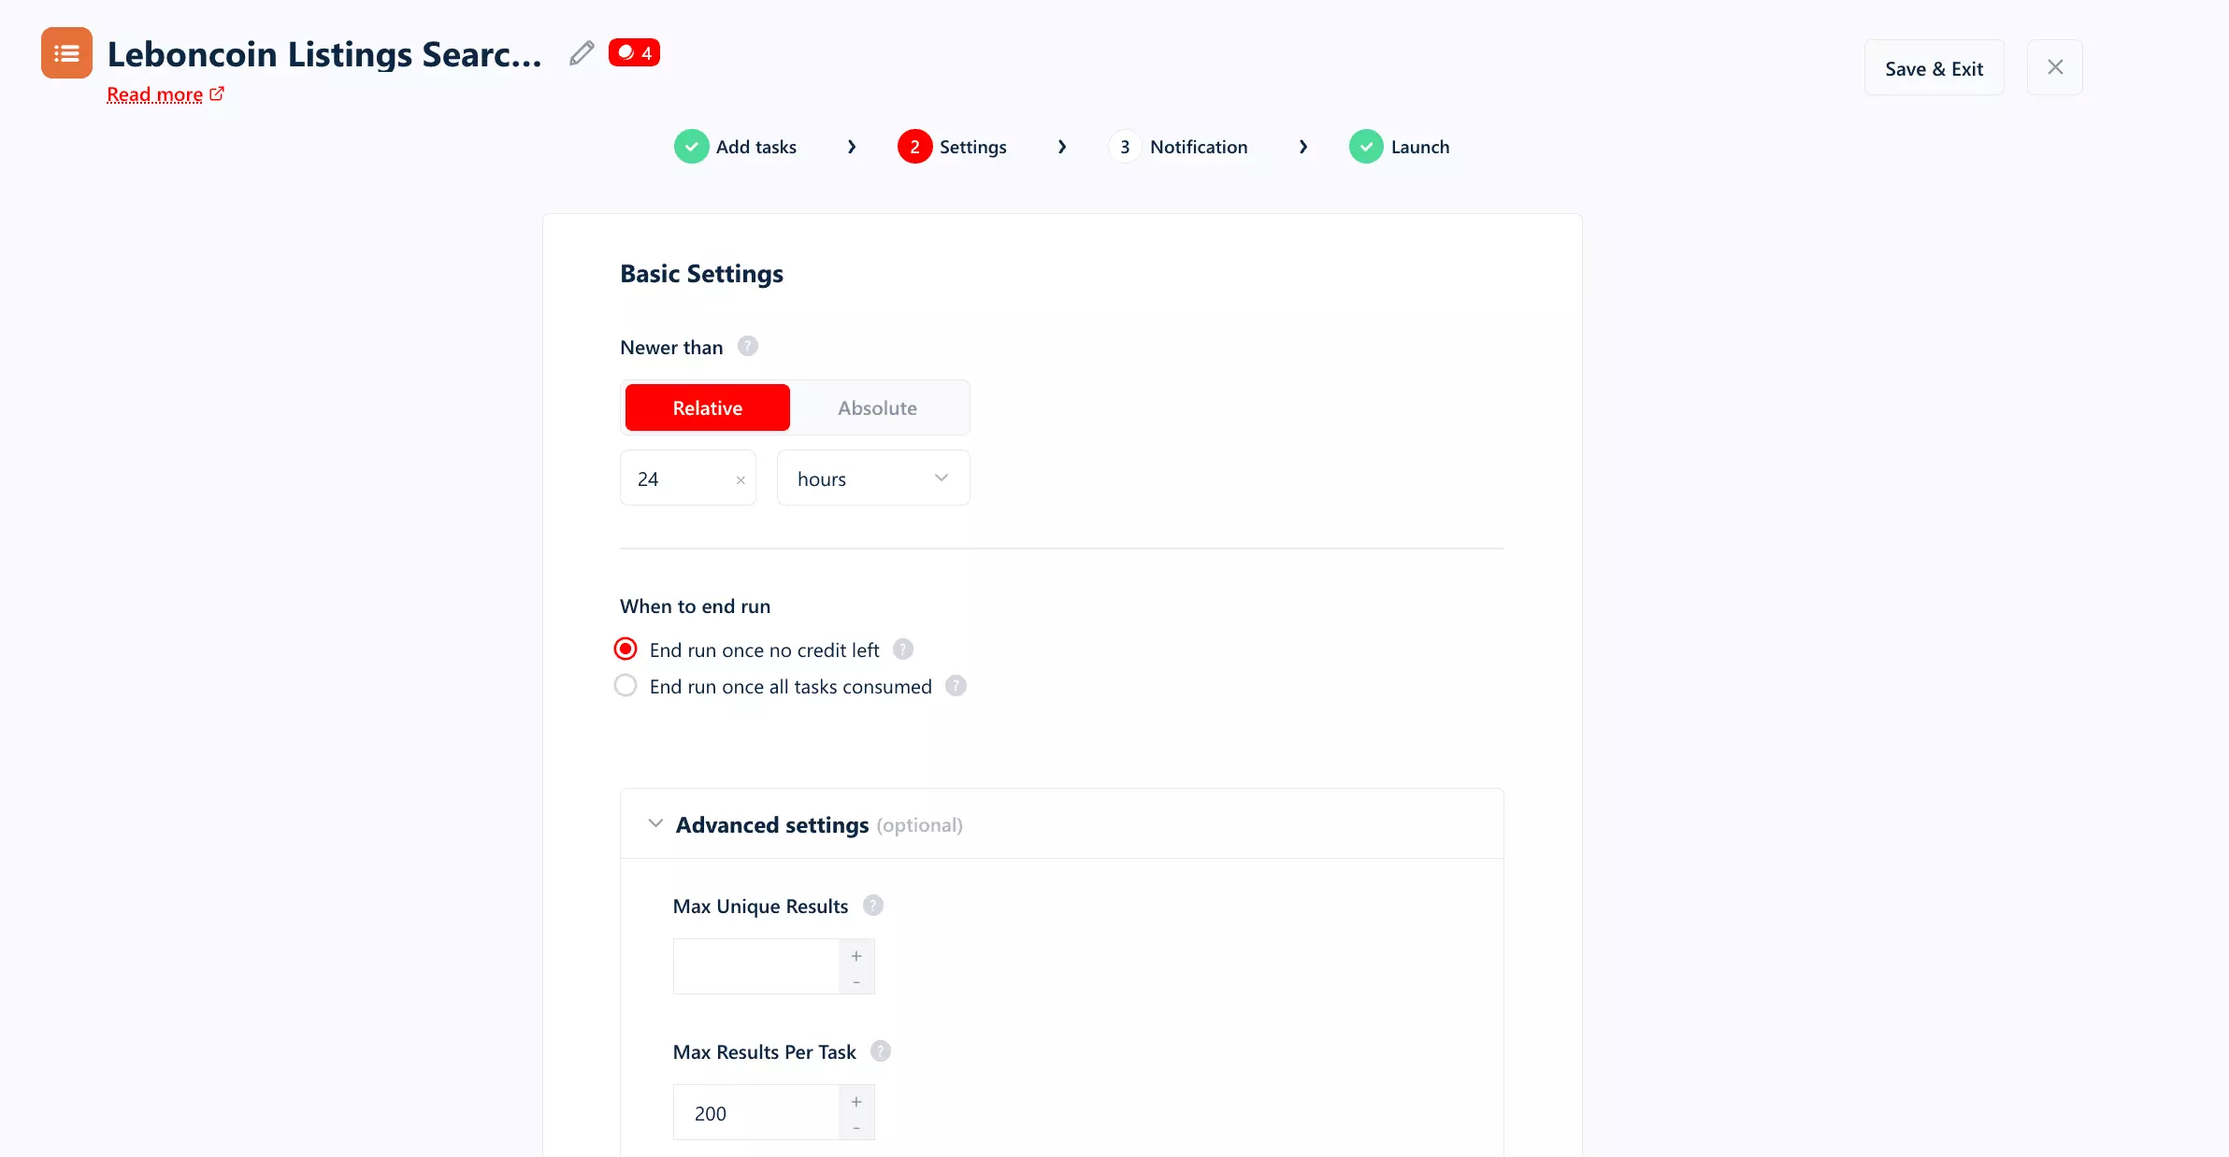
Task: Show help for End run once no credit left
Action: point(903,649)
